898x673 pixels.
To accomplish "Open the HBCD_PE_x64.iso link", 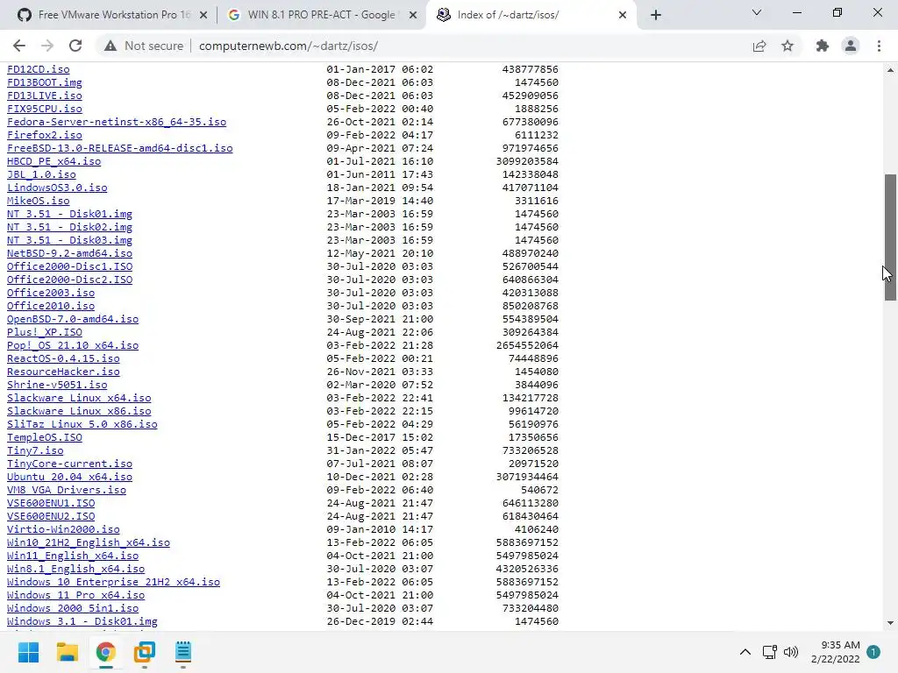I will (53, 161).
